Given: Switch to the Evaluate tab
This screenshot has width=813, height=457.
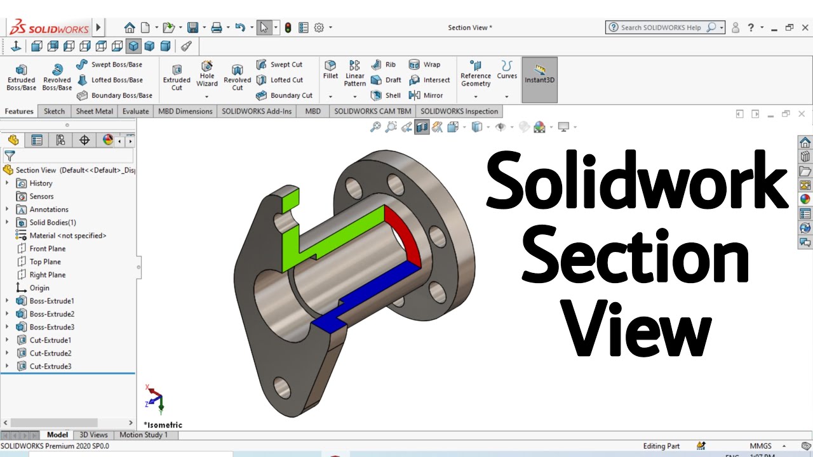Looking at the screenshot, I should 135,111.
